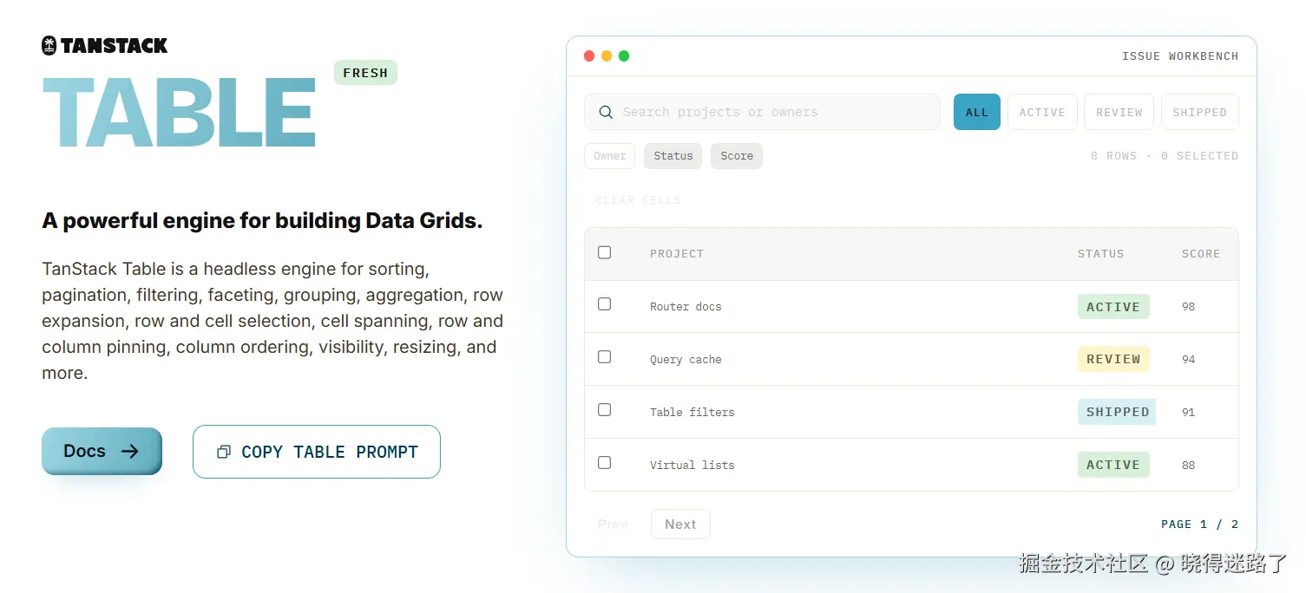Viewport: 1306px width, 593px height.
Task: Click the FRESH badge
Action: (365, 73)
